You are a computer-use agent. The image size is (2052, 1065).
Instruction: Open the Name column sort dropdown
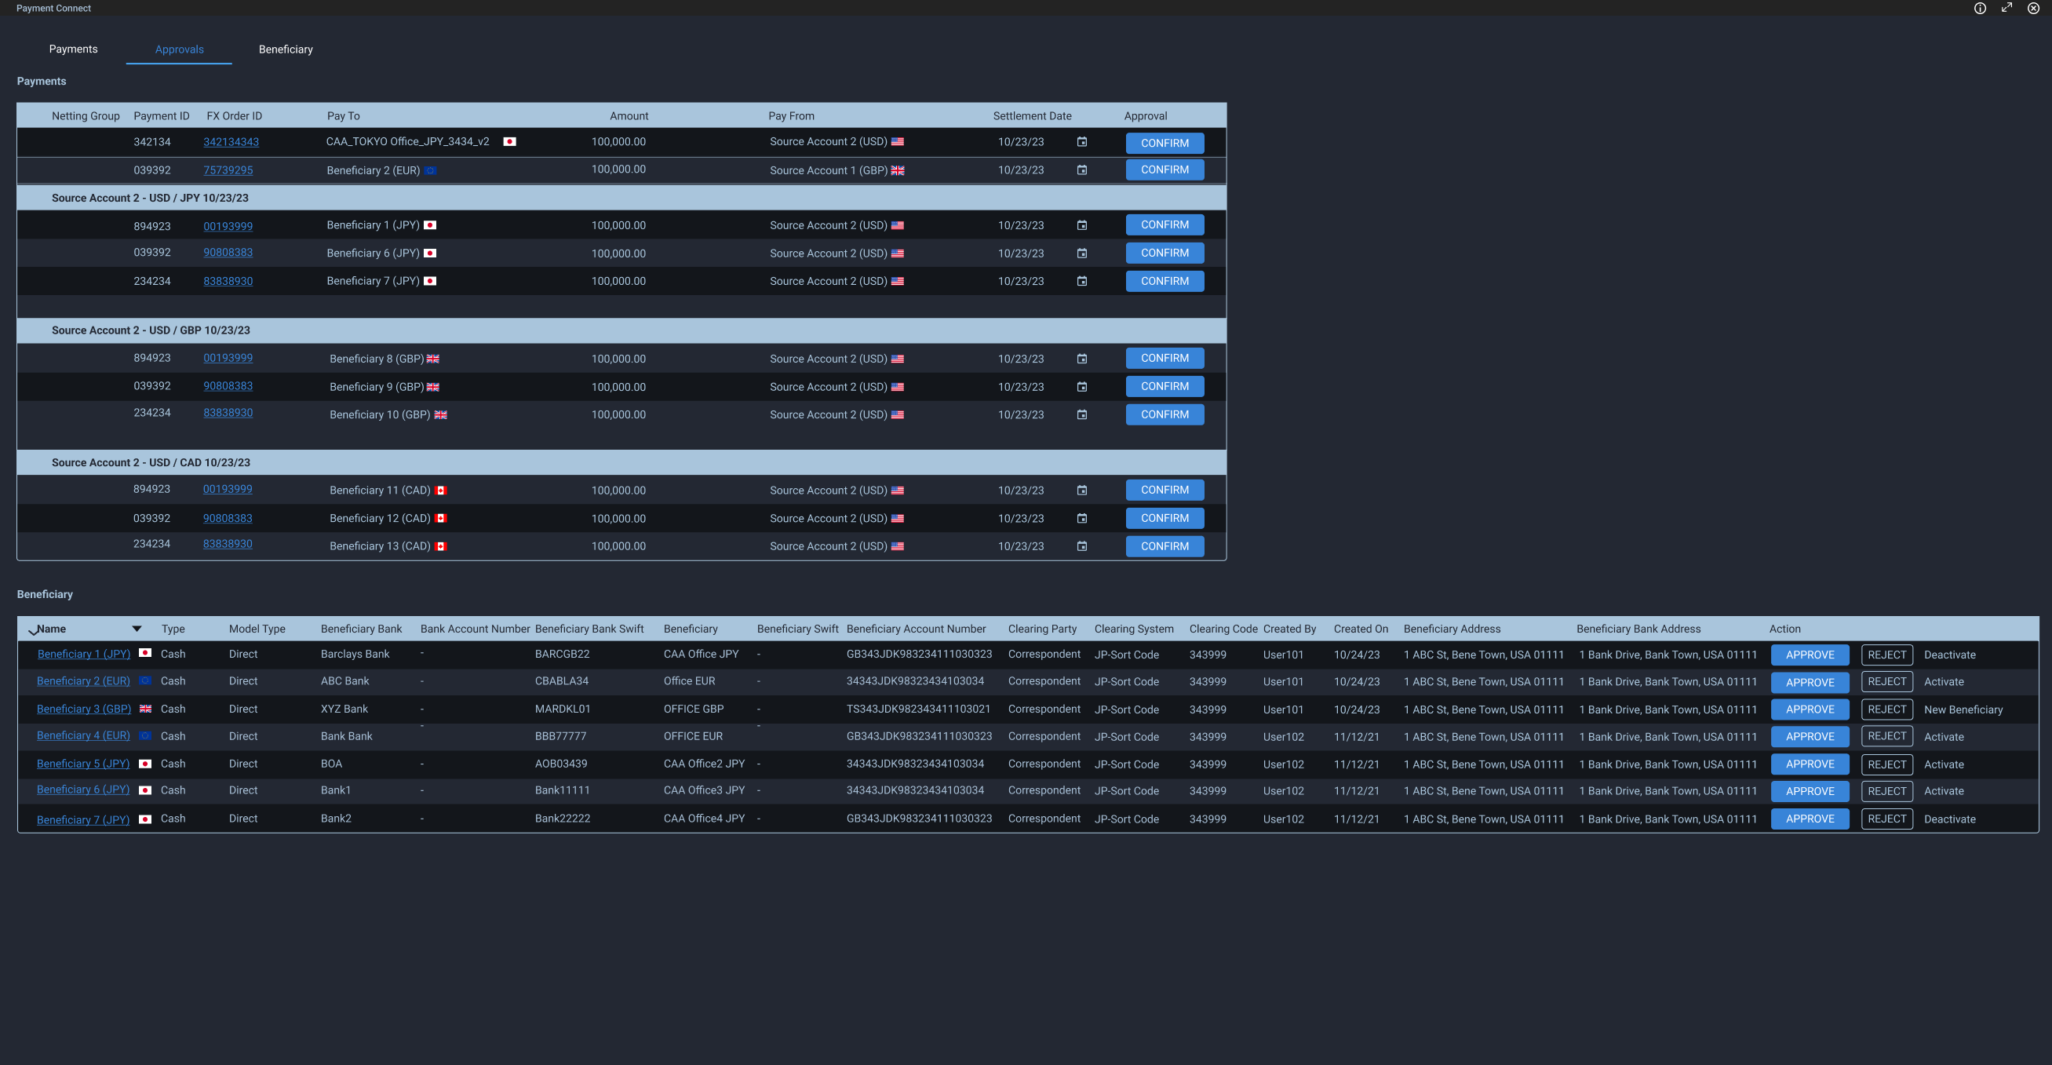tap(137, 629)
